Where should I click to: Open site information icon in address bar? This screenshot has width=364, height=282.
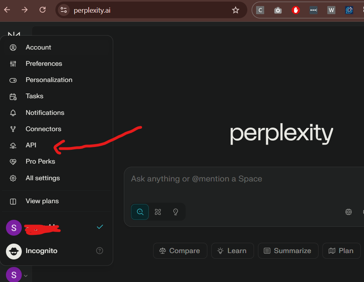point(64,10)
